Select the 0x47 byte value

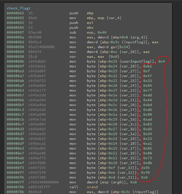(x=148, y=76)
